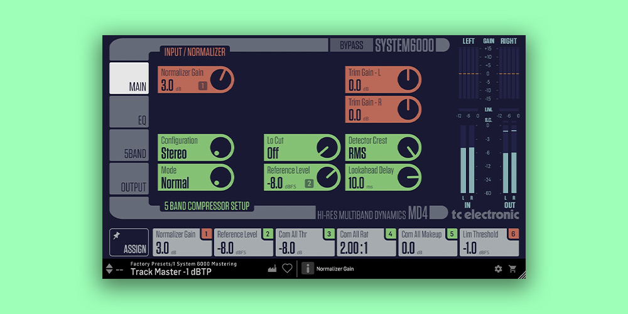Open the settings gear icon

pos(498,269)
